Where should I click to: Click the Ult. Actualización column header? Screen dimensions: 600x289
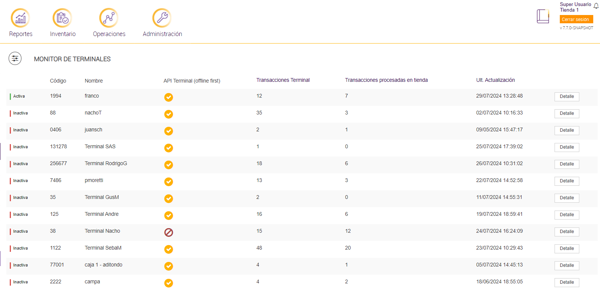tap(495, 80)
